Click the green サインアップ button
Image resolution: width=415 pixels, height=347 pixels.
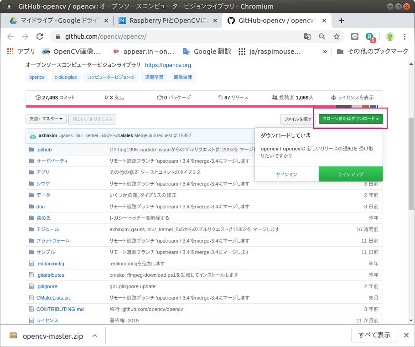[351, 174]
